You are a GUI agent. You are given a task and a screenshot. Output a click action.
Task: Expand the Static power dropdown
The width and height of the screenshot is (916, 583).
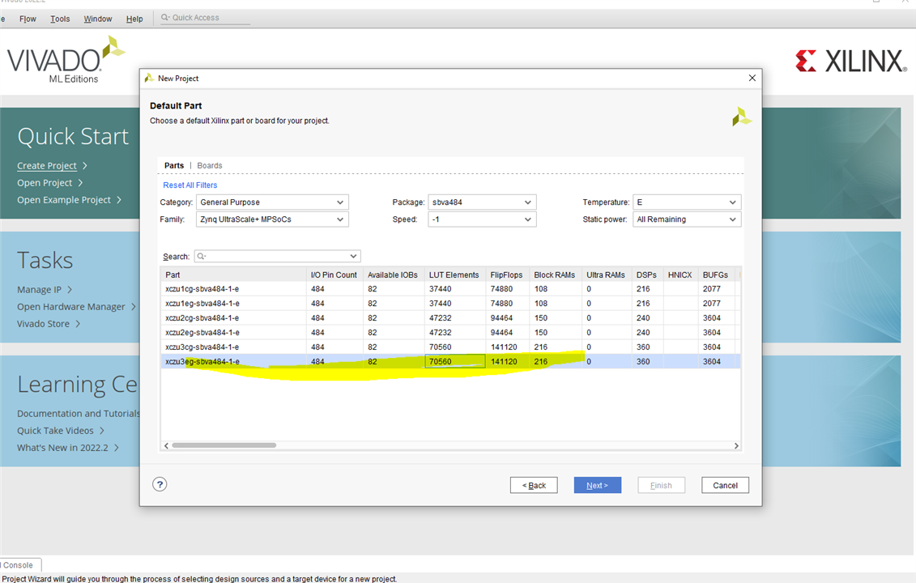click(x=687, y=219)
